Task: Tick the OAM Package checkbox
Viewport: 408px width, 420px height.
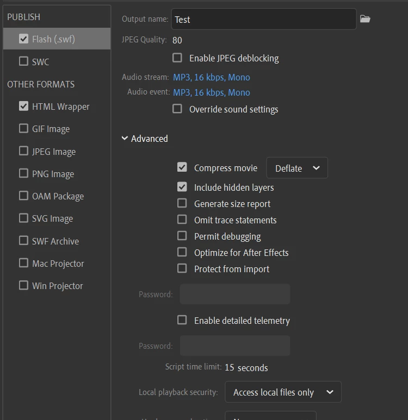Action: (23, 196)
